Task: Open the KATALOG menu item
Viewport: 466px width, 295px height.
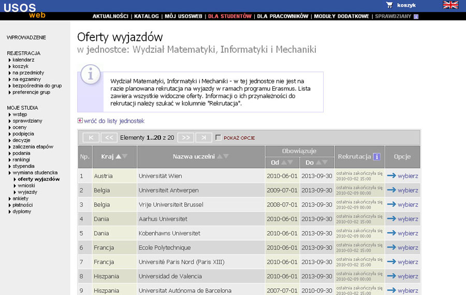Action: pyautogui.click(x=147, y=17)
